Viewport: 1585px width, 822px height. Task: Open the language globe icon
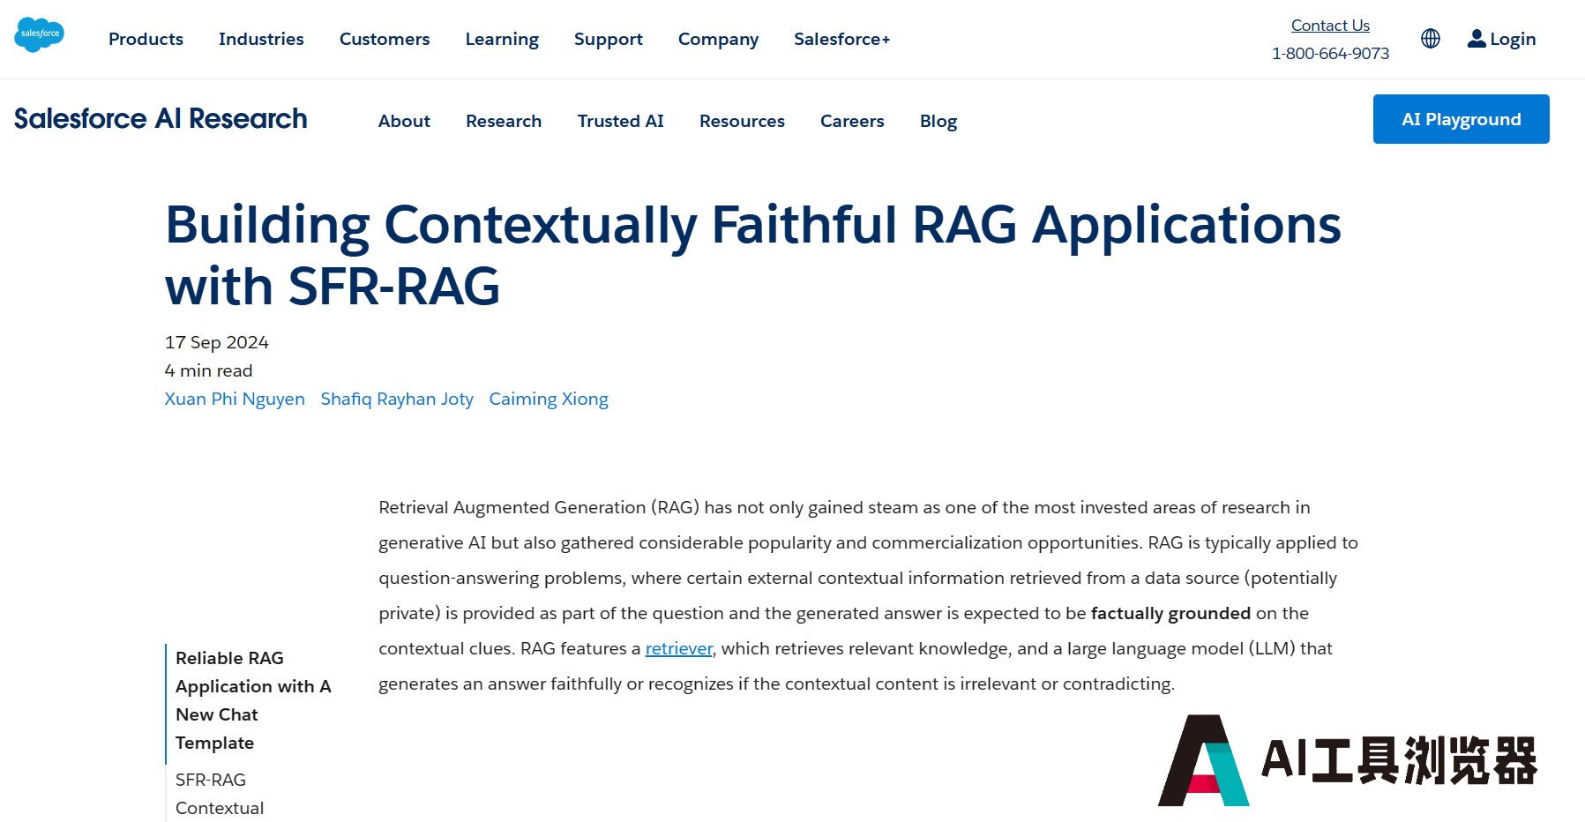[1431, 38]
